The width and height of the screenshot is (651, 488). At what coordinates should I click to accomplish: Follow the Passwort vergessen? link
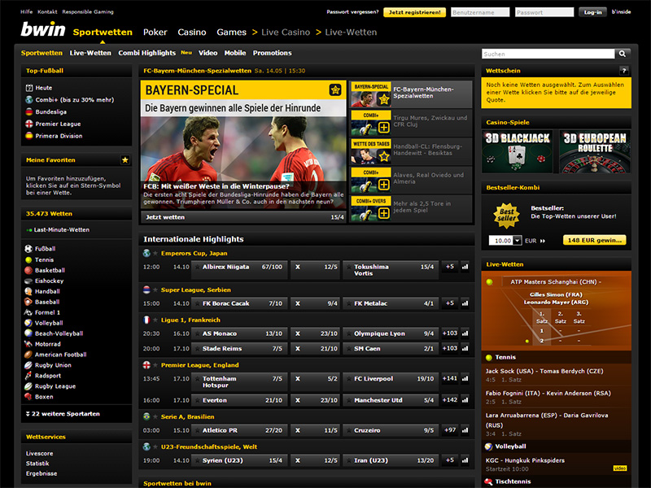pyautogui.click(x=352, y=12)
